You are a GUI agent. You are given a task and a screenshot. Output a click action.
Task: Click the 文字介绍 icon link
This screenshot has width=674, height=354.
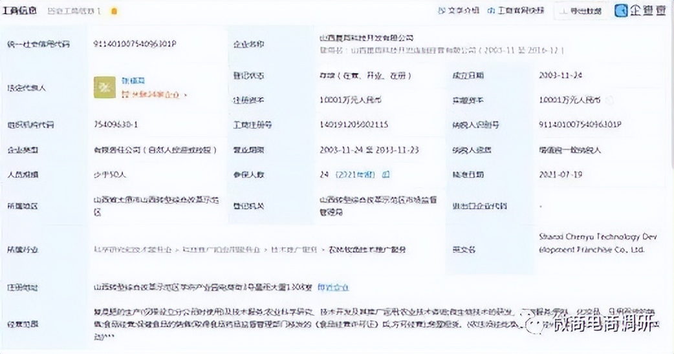(x=458, y=10)
